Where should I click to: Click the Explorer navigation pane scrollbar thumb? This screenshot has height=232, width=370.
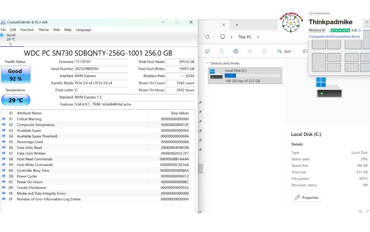click(200, 169)
